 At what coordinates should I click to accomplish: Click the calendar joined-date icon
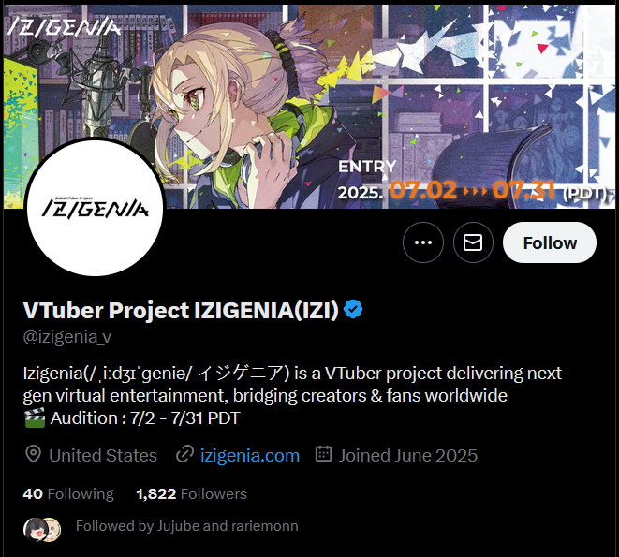[x=324, y=454]
